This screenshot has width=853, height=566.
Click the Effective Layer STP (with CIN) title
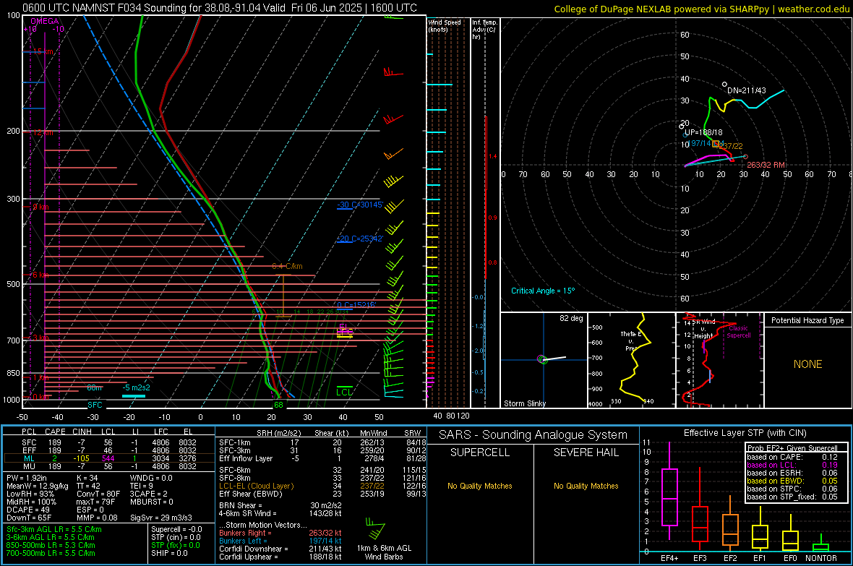745,433
